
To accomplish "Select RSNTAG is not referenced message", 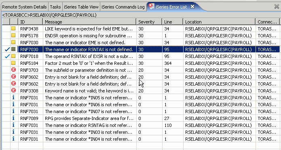I will [89, 125].
